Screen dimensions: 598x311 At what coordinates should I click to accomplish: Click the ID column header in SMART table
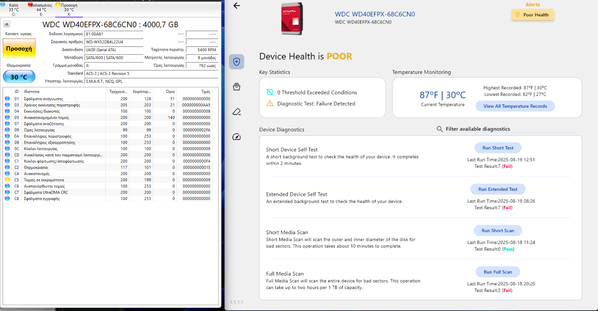[17, 91]
